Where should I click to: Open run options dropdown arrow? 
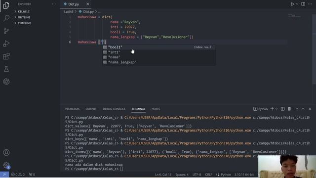(x=297, y=4)
